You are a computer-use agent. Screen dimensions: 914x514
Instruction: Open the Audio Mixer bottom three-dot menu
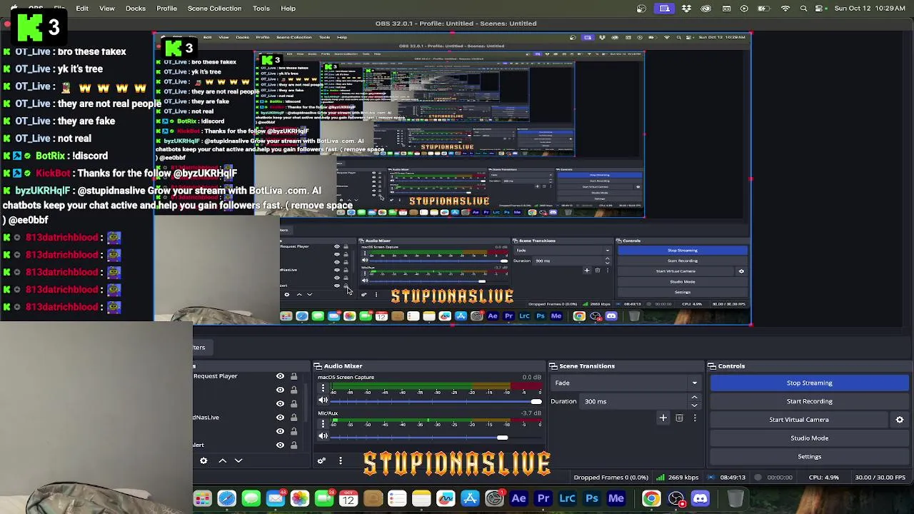click(341, 460)
